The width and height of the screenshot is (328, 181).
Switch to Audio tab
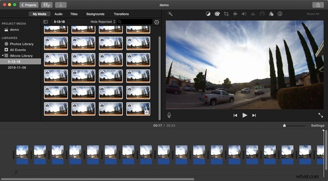[x=58, y=14]
